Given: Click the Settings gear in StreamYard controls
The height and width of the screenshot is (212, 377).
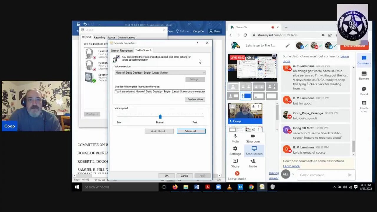Looking at the screenshot, I should (235, 150).
